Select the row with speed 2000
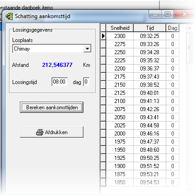 pyautogui.click(x=140, y=134)
